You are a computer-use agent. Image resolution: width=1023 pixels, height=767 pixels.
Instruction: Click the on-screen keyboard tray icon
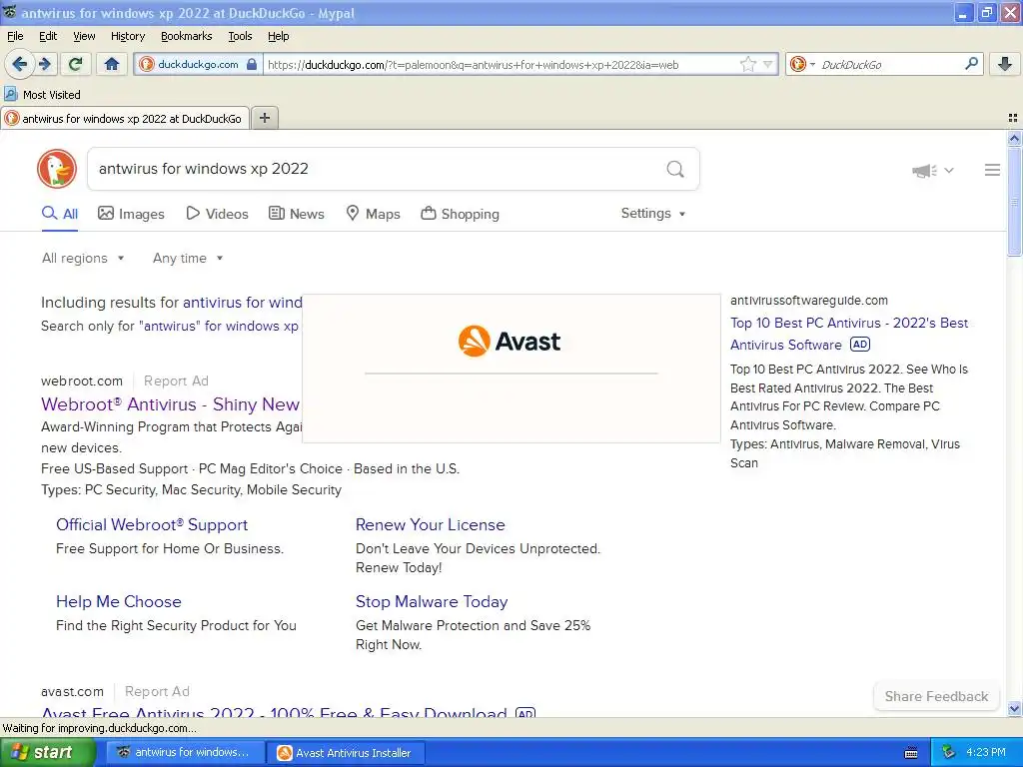[911, 753]
